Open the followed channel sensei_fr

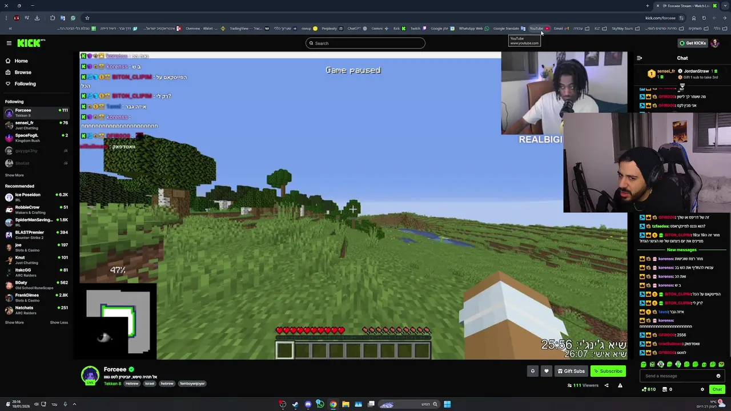pos(35,125)
